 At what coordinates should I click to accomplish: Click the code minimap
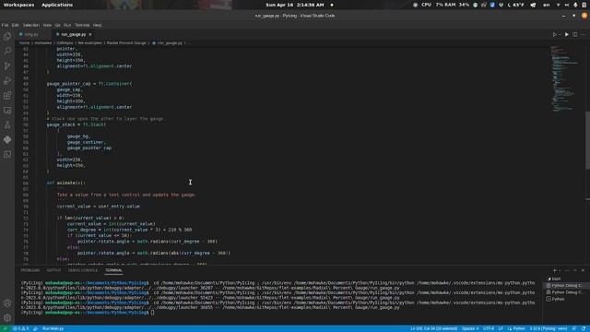[x=563, y=79]
